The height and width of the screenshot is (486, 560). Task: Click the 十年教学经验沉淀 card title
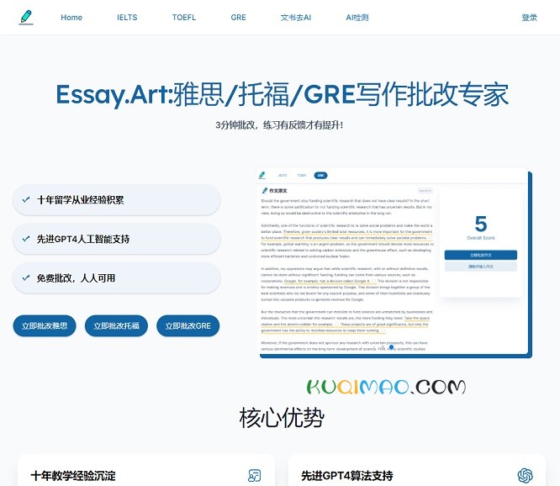pyautogui.click(x=73, y=476)
